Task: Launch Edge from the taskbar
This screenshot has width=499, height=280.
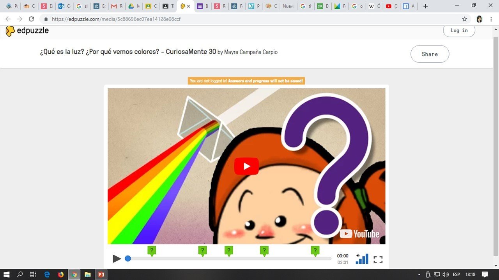Action: [47, 274]
